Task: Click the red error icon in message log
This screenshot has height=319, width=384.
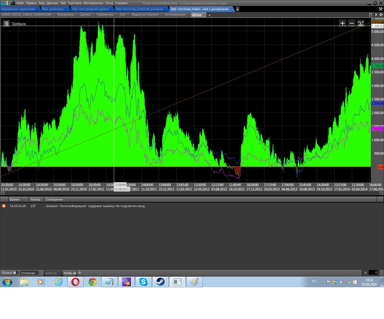Action: point(4,206)
